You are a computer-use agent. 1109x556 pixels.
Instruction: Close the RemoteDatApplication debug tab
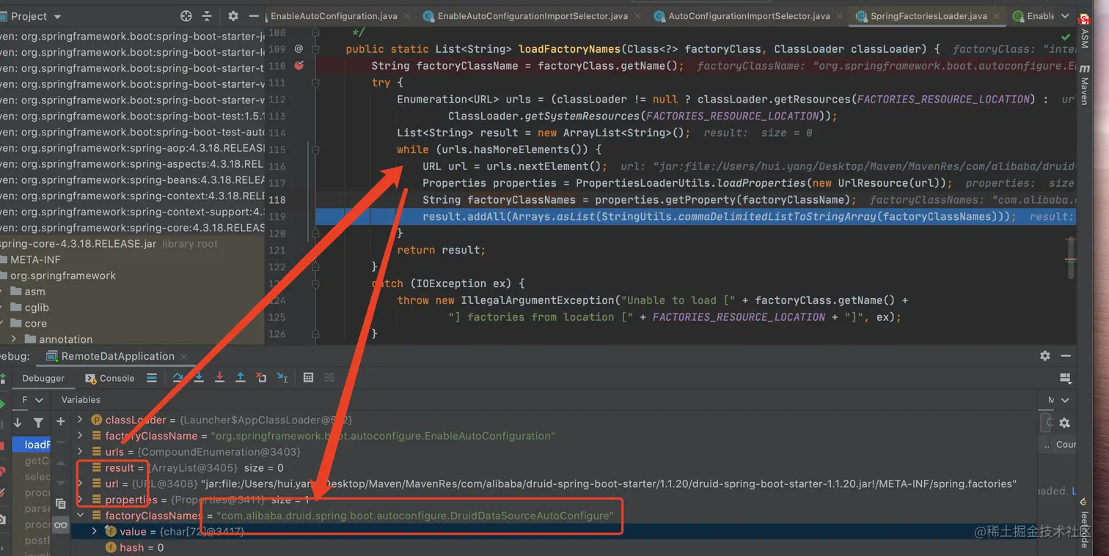pos(183,357)
